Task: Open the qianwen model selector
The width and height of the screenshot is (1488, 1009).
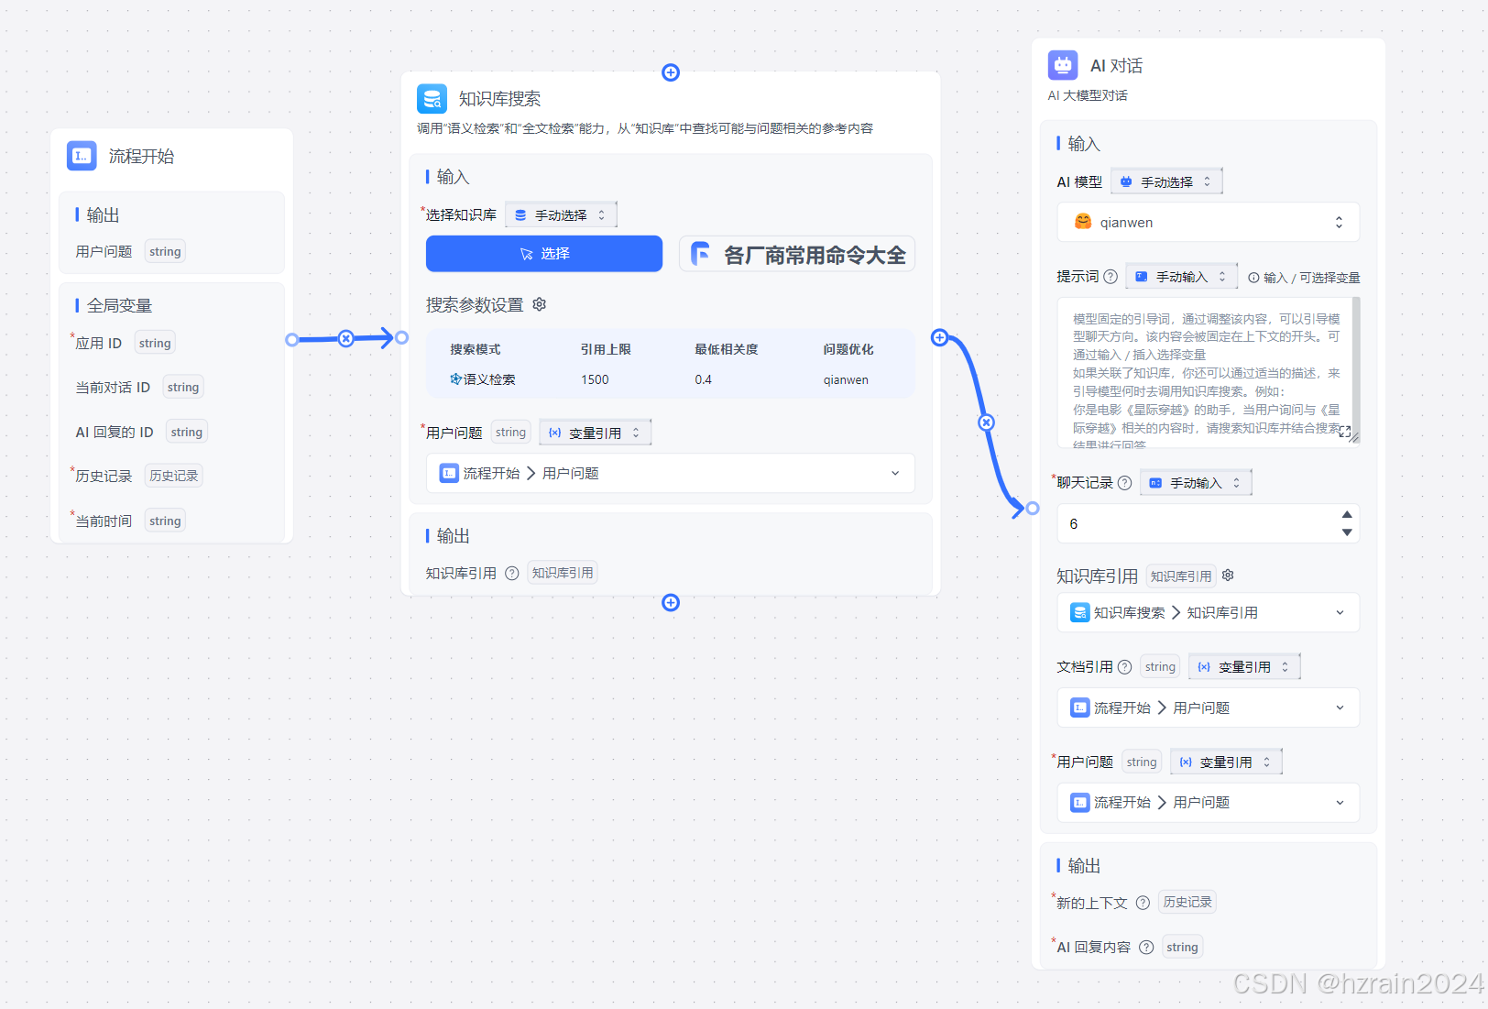Action: [1209, 222]
